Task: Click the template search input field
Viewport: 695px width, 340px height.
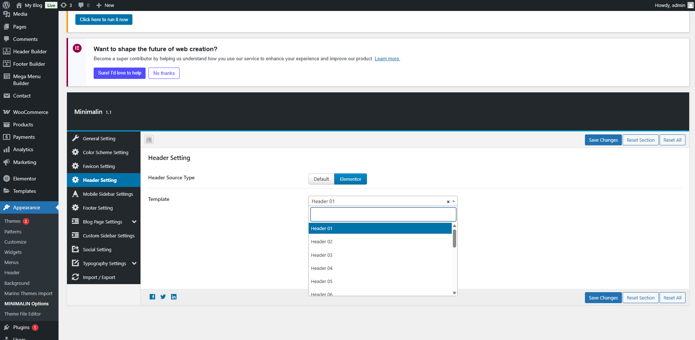Action: tap(383, 214)
